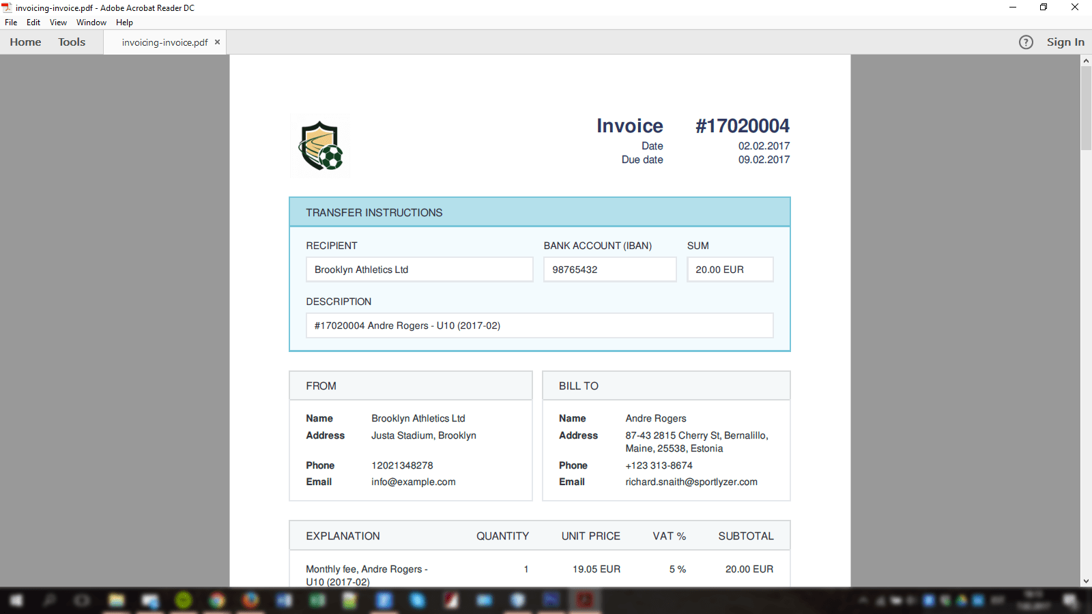Open the Window menu
This screenshot has width=1092, height=614.
91,23
